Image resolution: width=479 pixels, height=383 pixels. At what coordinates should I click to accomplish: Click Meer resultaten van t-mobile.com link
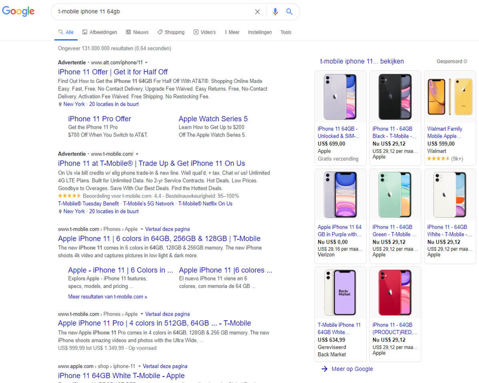pyautogui.click(x=108, y=297)
